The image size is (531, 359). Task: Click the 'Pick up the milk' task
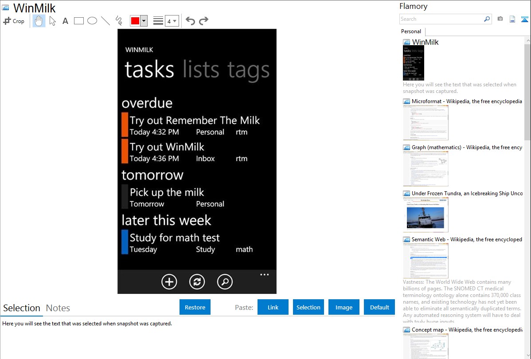173,197
